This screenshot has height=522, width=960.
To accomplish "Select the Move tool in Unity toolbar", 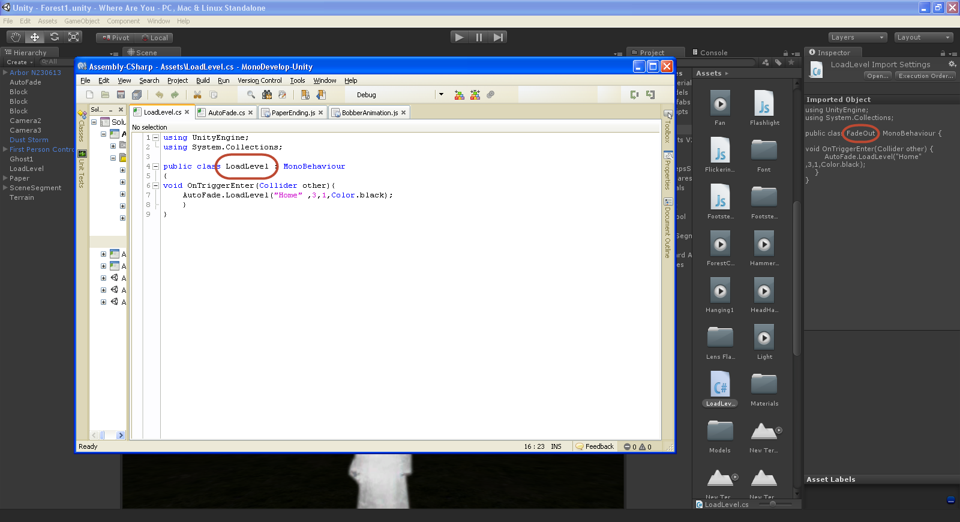I will click(x=35, y=37).
